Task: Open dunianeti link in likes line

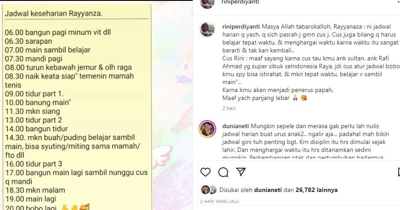Action: (268, 190)
